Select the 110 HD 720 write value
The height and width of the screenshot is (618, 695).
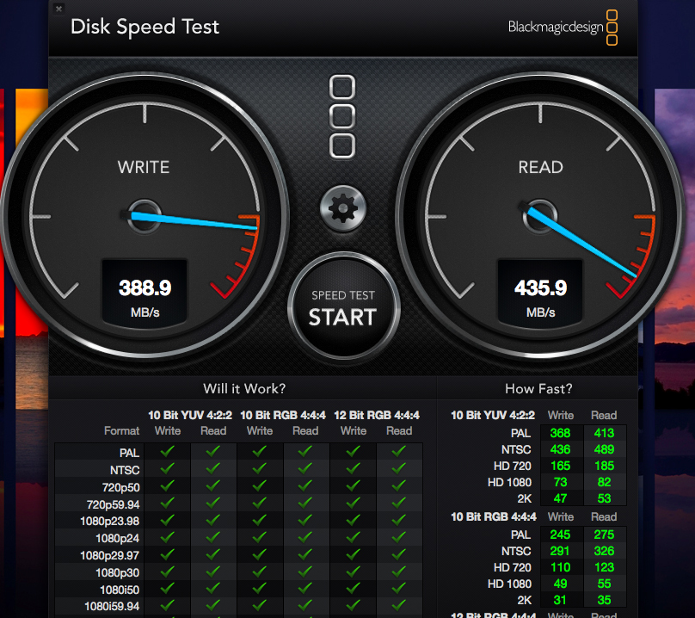pos(560,567)
